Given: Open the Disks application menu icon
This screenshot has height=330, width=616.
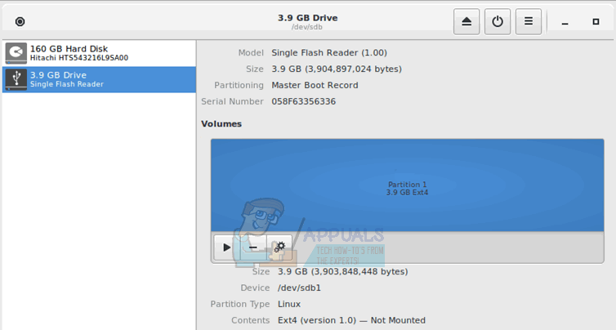Looking at the screenshot, I should 20,22.
